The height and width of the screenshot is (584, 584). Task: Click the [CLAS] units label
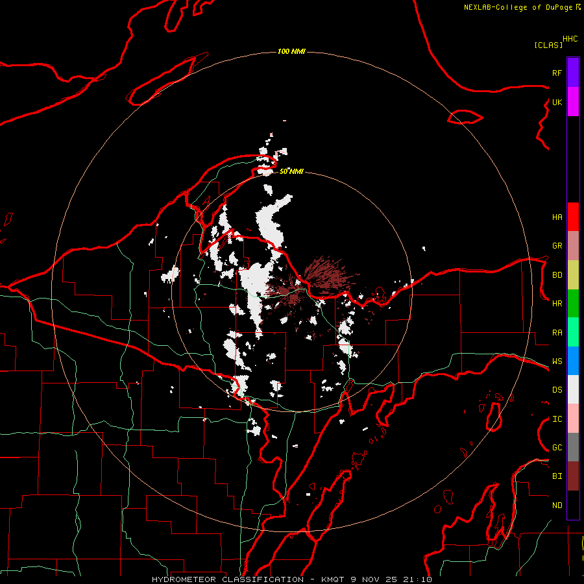tap(548, 45)
